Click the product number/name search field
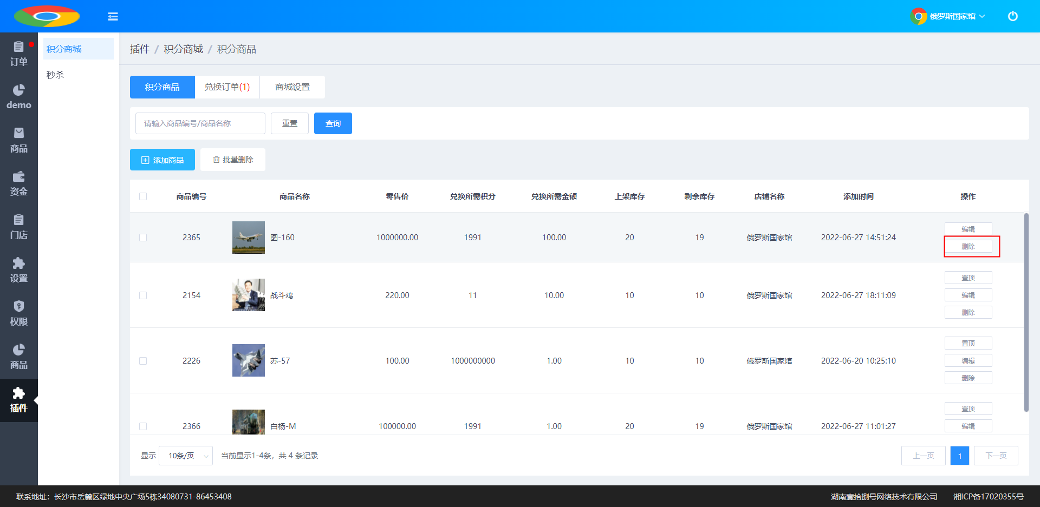The height and width of the screenshot is (507, 1040). [x=200, y=123]
